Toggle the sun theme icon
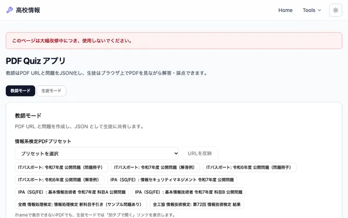Viewport: 348px width, 218px height. pos(335,10)
